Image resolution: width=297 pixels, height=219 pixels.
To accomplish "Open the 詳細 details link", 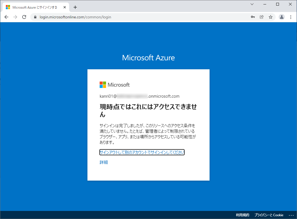I will point(104,162).
